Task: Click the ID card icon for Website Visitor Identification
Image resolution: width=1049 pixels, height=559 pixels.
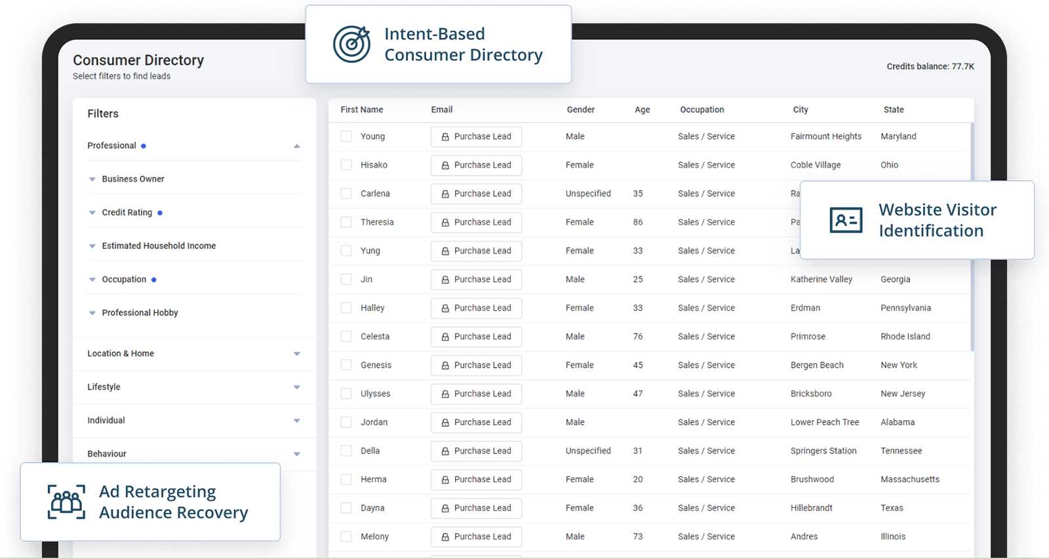Action: [x=846, y=220]
